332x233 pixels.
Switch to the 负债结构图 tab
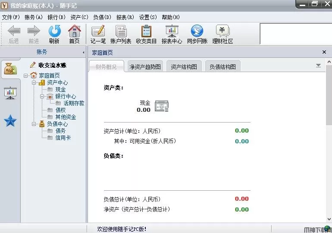222,67
